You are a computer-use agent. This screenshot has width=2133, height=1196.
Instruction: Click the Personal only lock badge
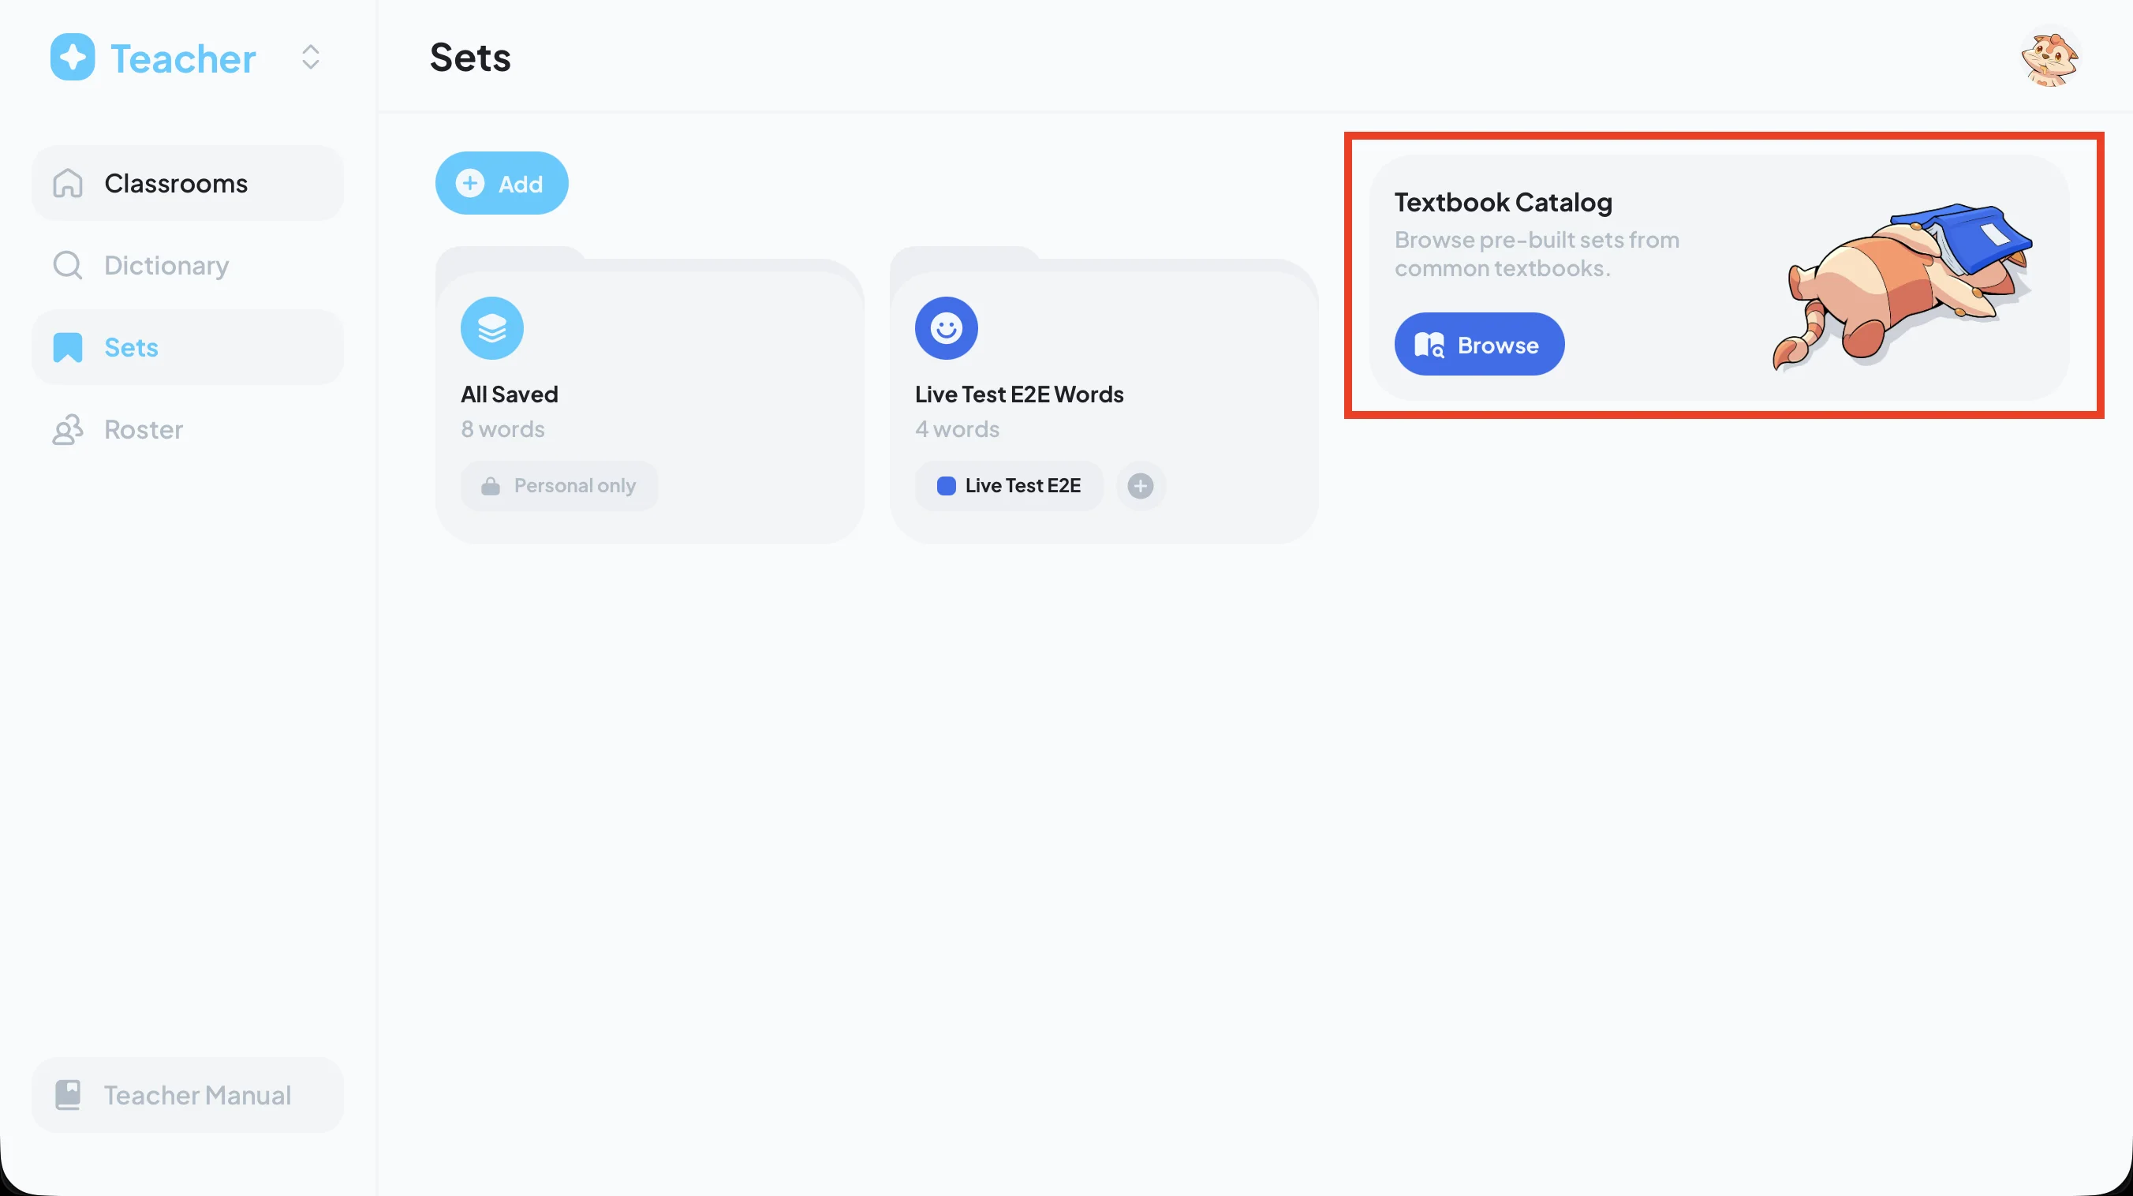560,485
